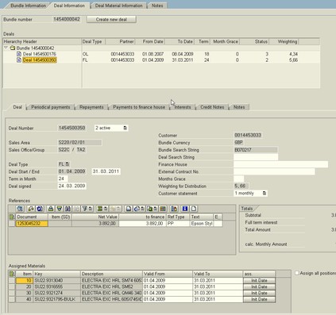
Task: Open the Notes tab beside Credit Notes
Action: coord(239,107)
